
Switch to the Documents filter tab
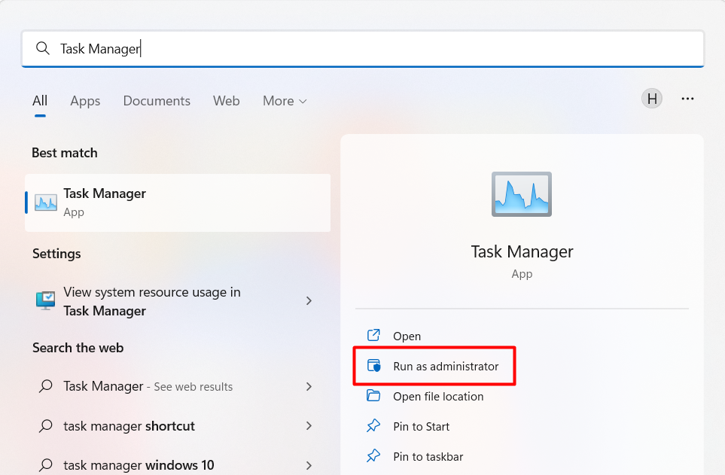pyautogui.click(x=157, y=101)
